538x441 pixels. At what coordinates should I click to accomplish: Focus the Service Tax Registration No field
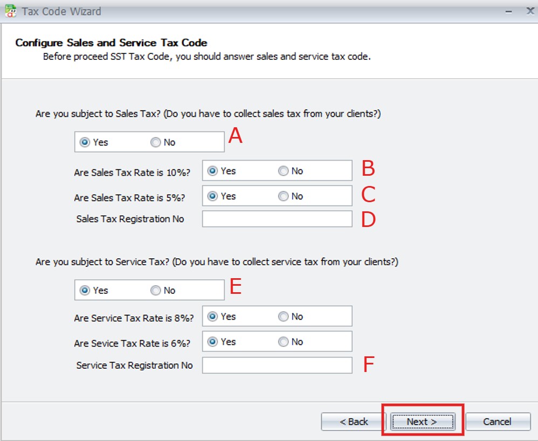pyautogui.click(x=277, y=366)
